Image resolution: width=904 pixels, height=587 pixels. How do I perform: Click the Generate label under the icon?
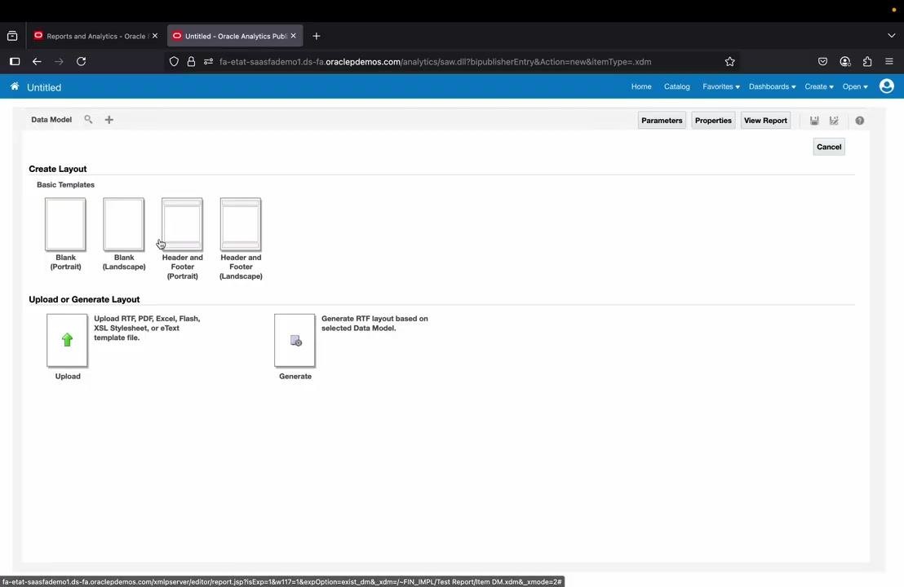295,376
